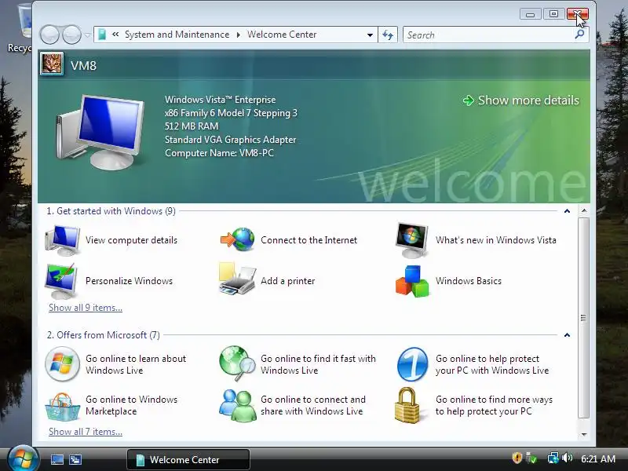Click the vertical scrollbar thumb
Viewport: 628px width, 471px height.
pos(583,318)
